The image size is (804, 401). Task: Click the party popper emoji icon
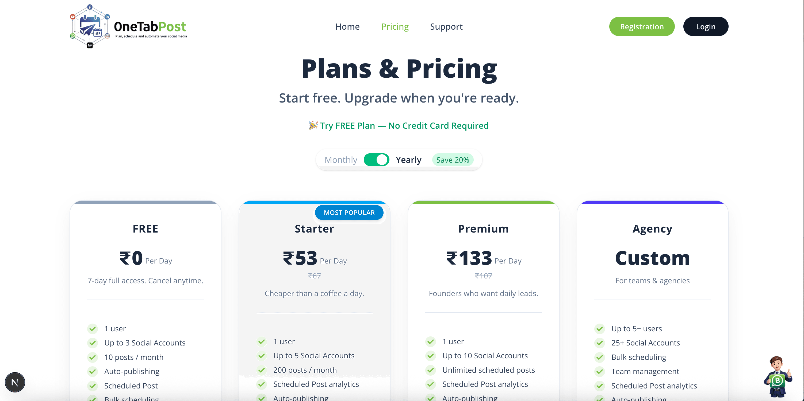click(313, 125)
